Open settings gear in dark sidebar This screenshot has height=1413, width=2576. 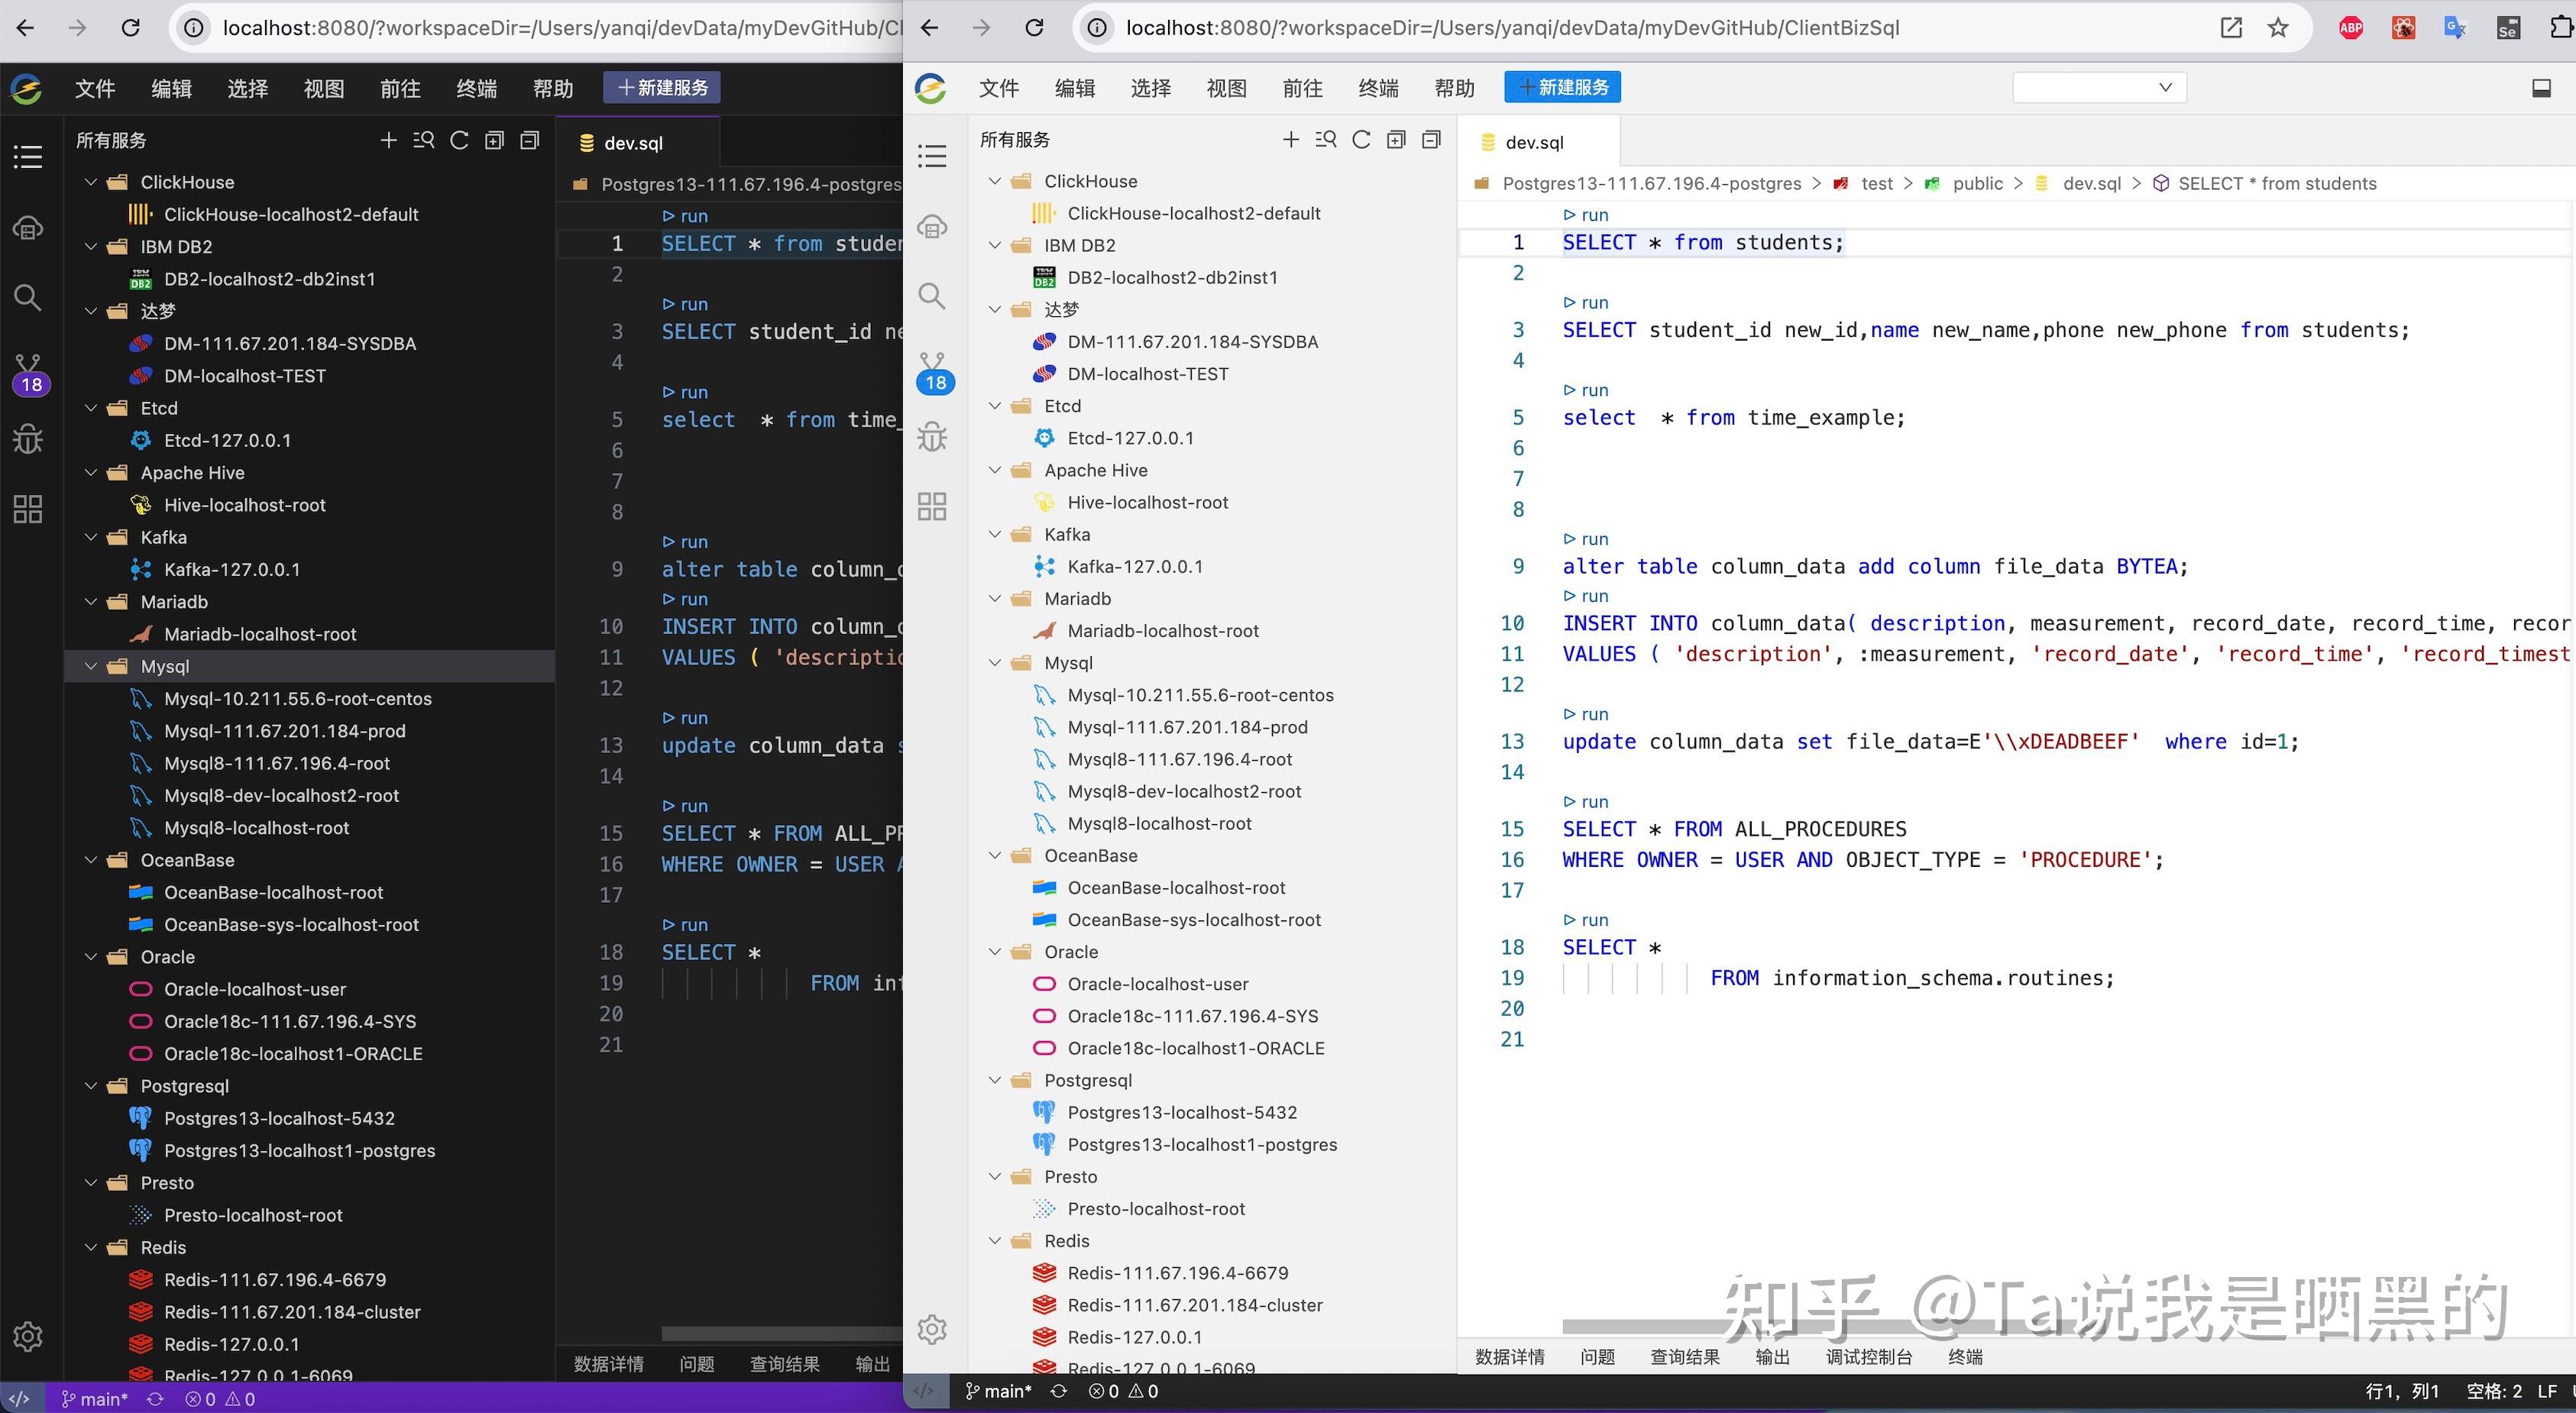pyautogui.click(x=27, y=1336)
